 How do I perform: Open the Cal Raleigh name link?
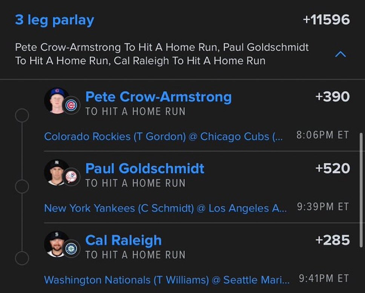click(x=123, y=240)
